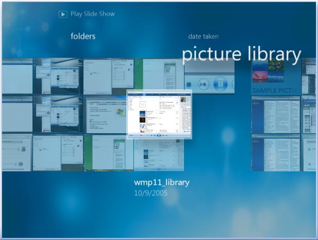318x240 pixels.
Task: Click the Play Slide Show triangle icon
Action: pos(63,14)
